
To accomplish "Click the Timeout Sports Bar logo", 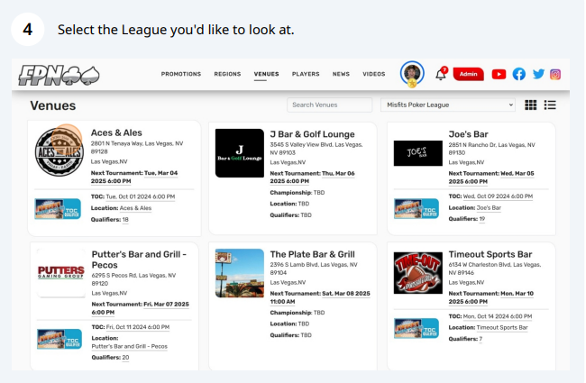I will tap(417, 273).
